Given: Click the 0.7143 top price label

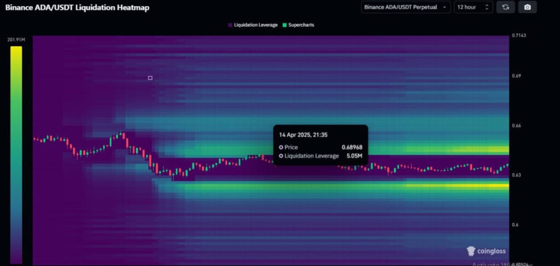Looking at the screenshot, I should click(x=518, y=35).
